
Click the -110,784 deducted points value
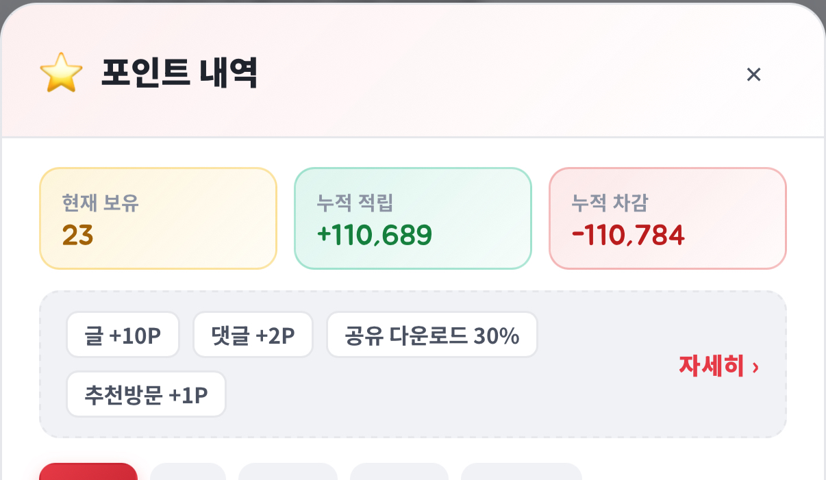coord(628,236)
